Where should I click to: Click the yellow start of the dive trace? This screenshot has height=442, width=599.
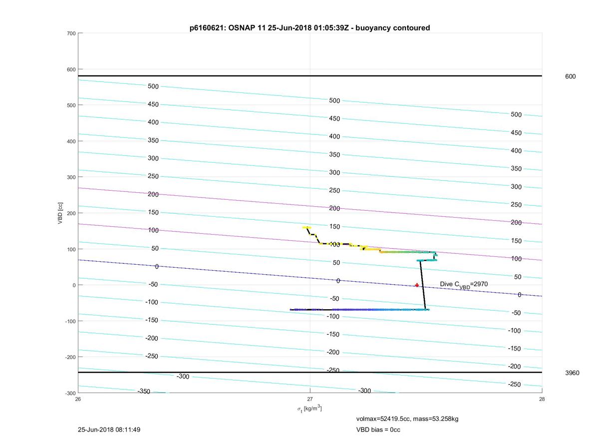tap(306, 228)
